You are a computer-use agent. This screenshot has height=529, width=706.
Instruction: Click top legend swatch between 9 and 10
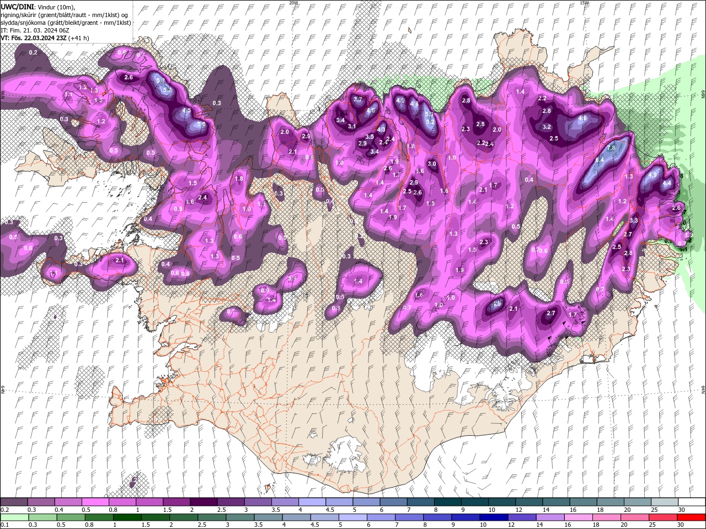click(475, 502)
